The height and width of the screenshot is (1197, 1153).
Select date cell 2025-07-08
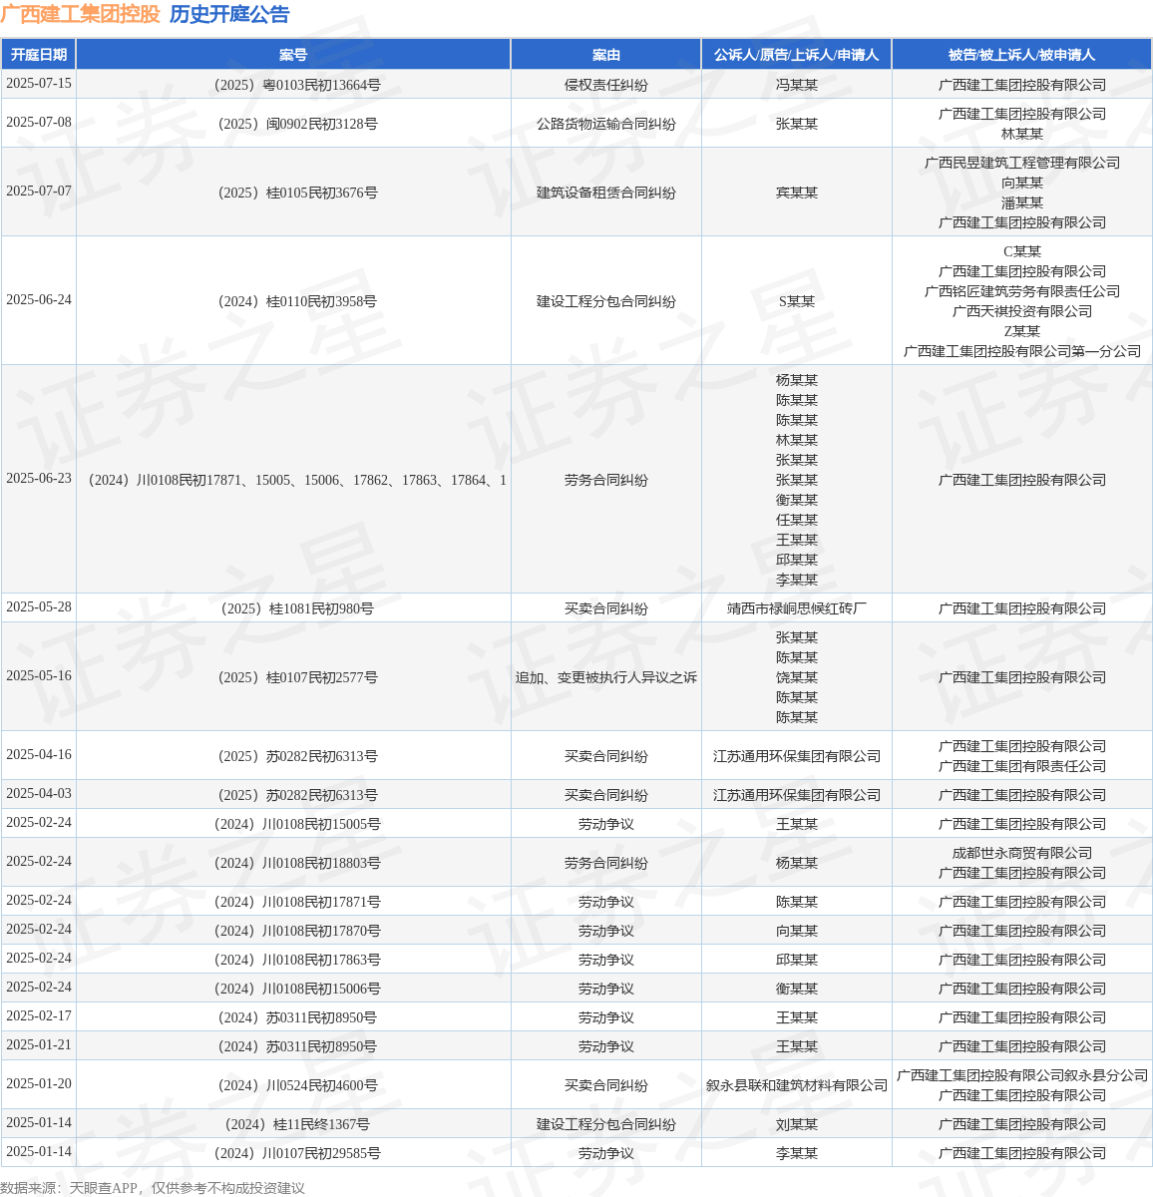[39, 123]
